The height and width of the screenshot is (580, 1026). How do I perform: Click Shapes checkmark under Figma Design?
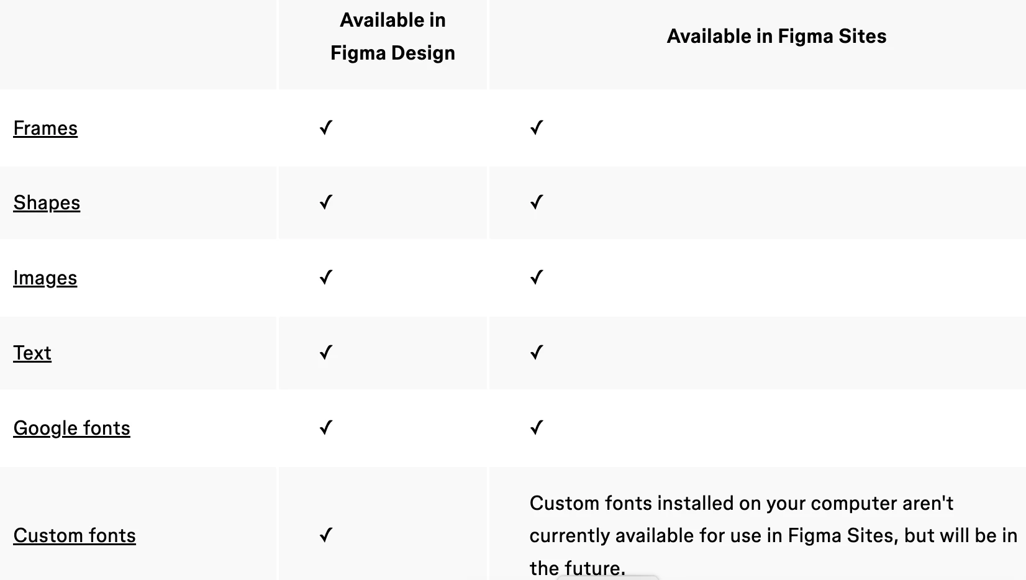pyautogui.click(x=326, y=202)
